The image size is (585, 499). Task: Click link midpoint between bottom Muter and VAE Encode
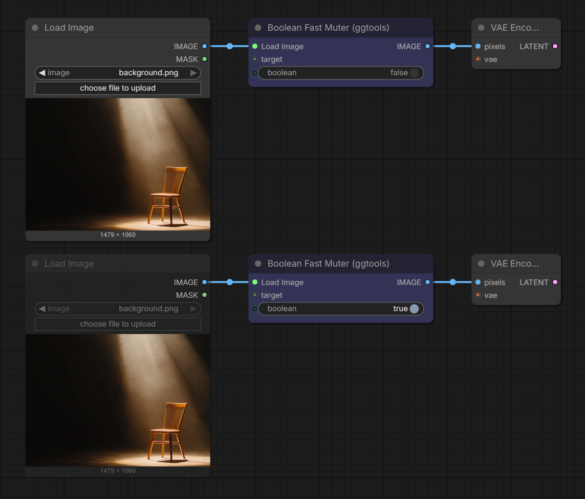click(452, 283)
